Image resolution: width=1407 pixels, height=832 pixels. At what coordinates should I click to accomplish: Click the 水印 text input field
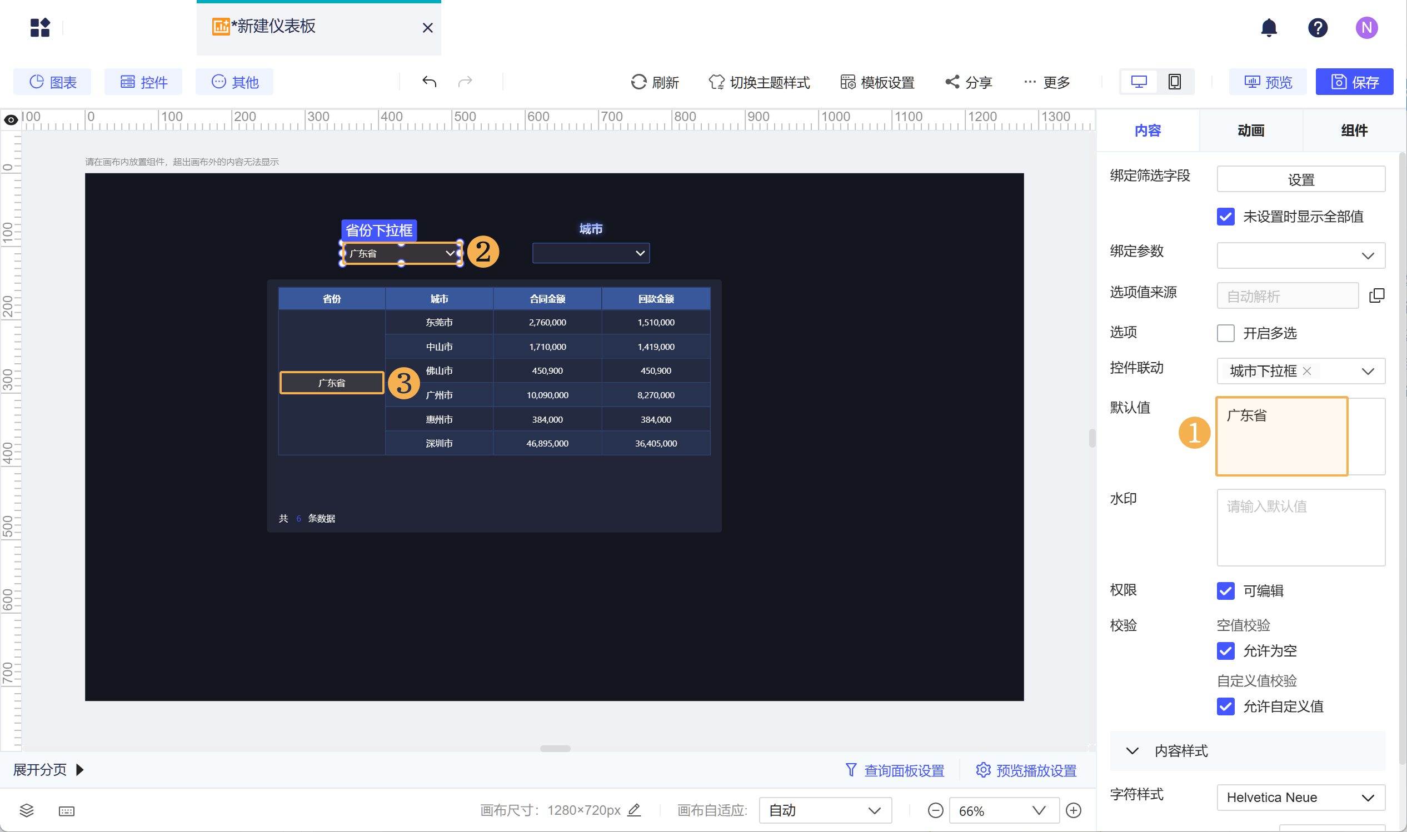click(1300, 527)
